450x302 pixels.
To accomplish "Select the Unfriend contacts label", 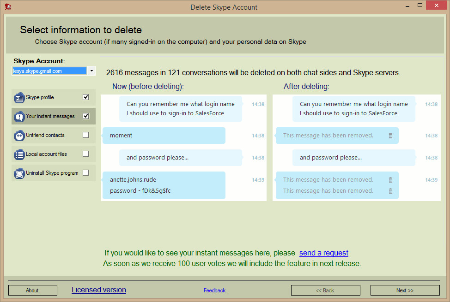I will [x=45, y=135].
